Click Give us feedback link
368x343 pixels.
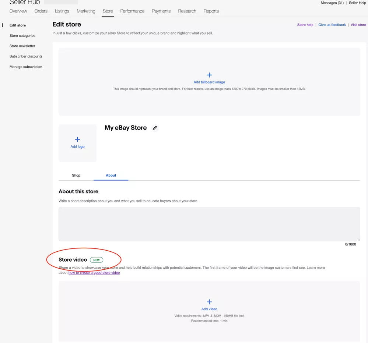(x=332, y=25)
